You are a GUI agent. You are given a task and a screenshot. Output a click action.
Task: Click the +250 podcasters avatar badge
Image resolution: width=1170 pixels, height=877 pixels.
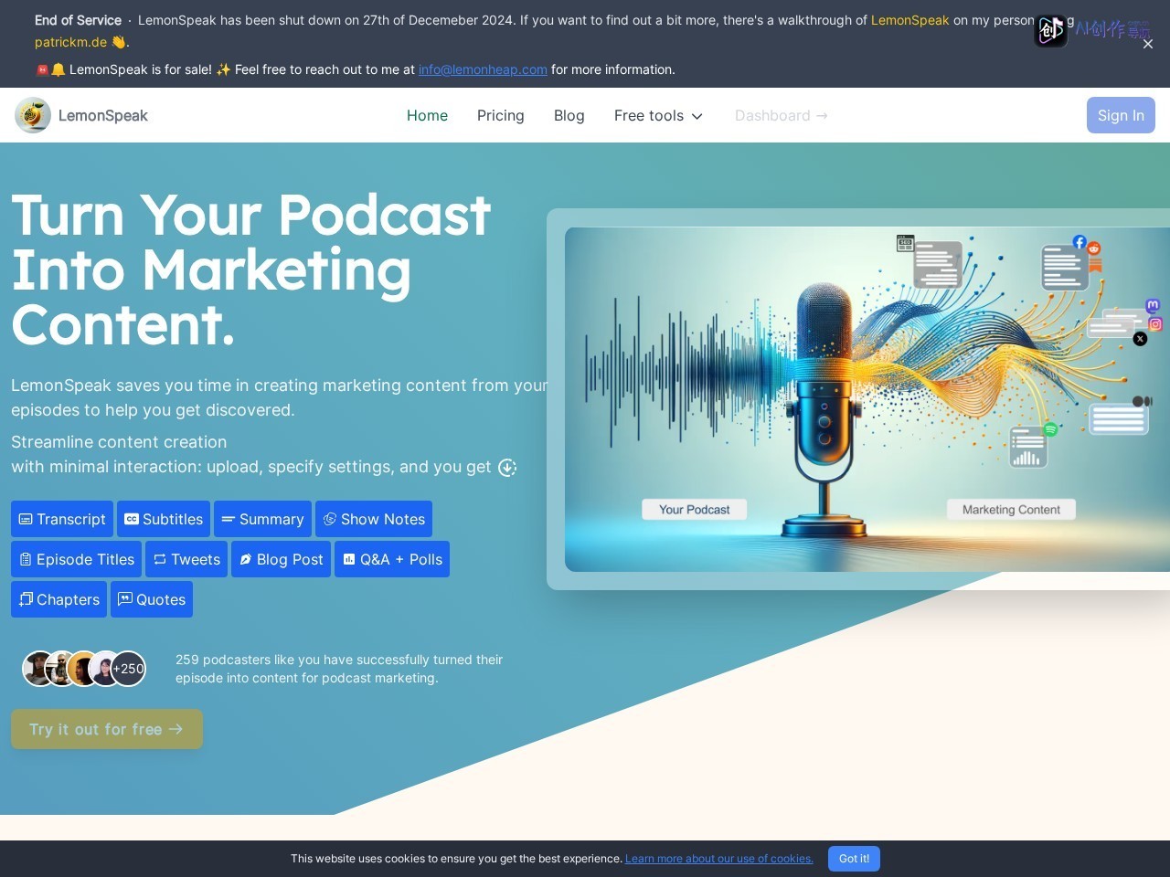(x=129, y=669)
